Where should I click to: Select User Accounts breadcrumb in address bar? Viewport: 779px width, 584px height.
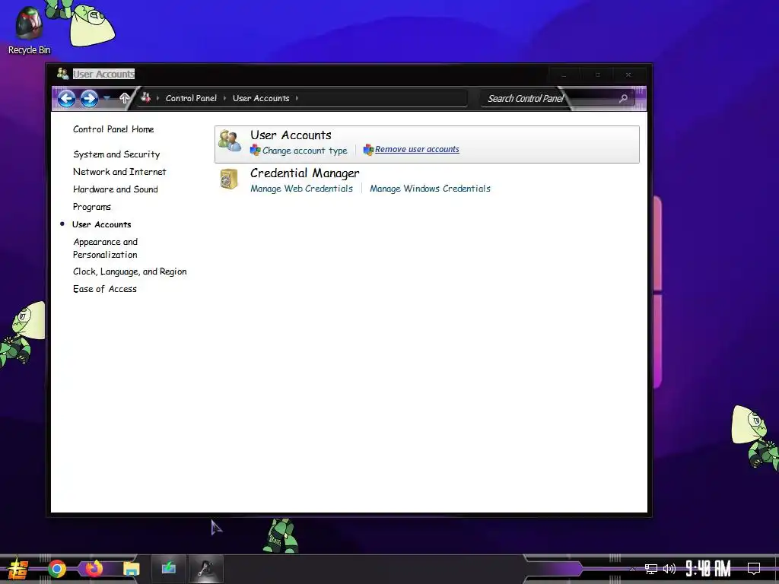261,98
